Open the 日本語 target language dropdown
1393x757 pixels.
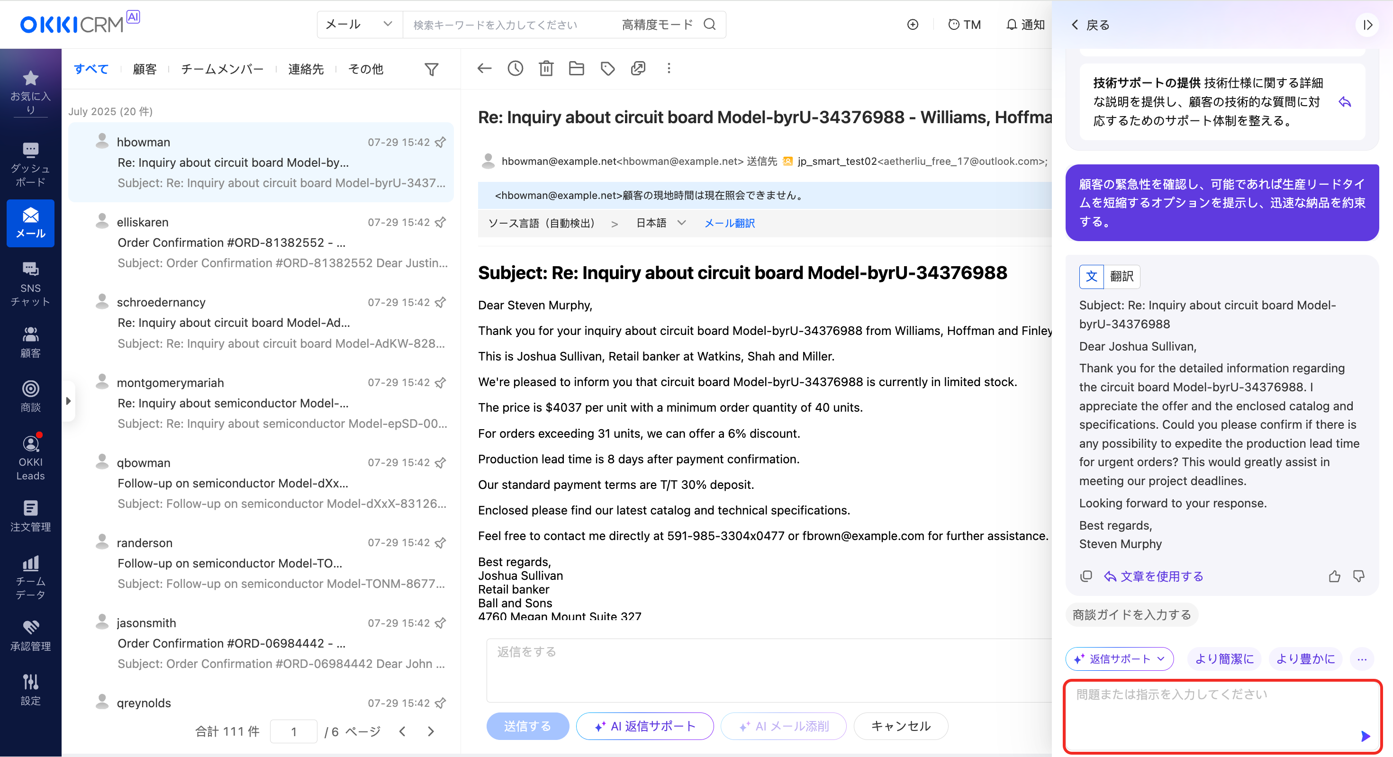(660, 223)
